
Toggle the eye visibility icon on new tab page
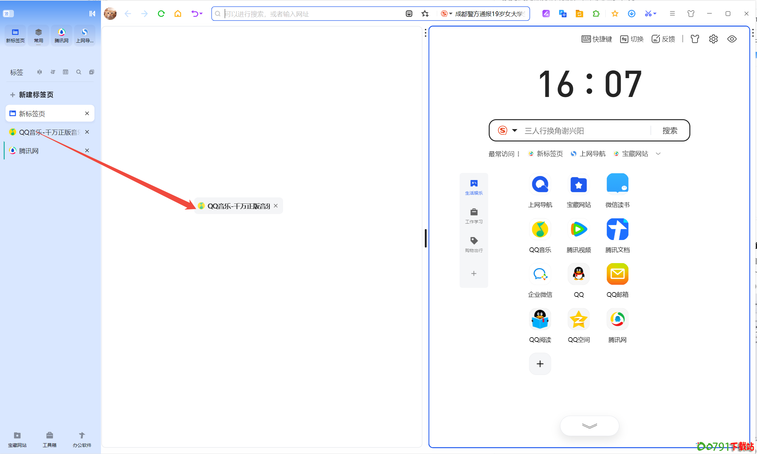point(732,39)
